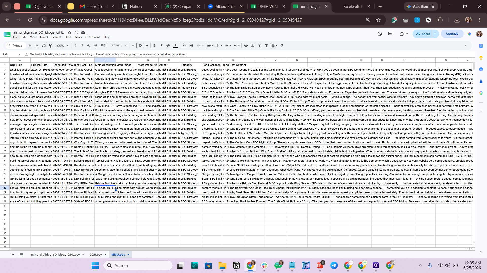This screenshot has height=273, width=487.
Task: Create a filter icon
Action: click(x=266, y=45)
